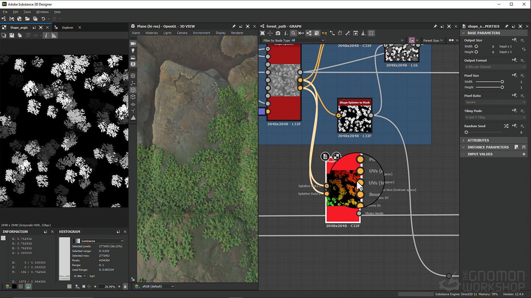Switch to the Explorer tab

pyautogui.click(x=68, y=27)
